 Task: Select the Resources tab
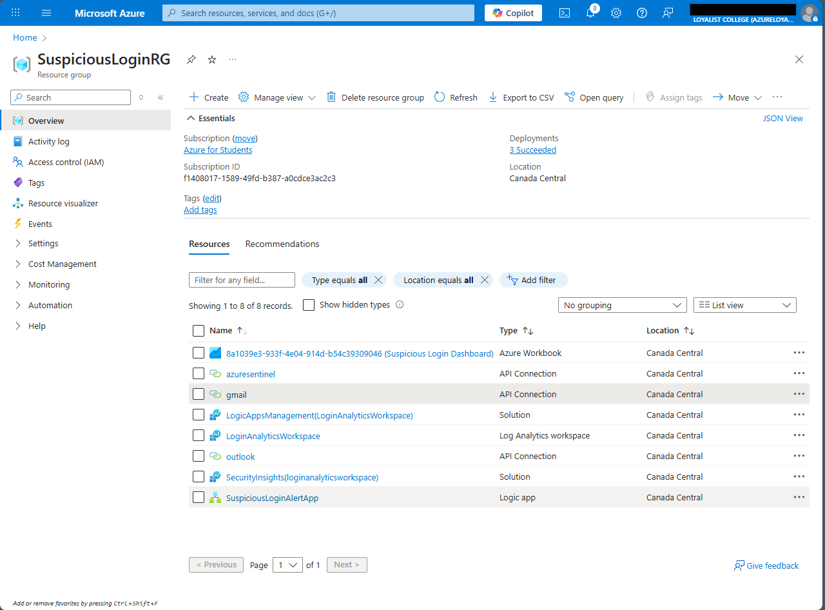(209, 244)
